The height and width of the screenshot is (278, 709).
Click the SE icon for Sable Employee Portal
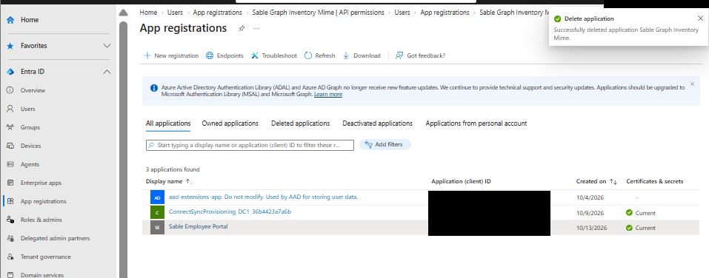pos(157,228)
